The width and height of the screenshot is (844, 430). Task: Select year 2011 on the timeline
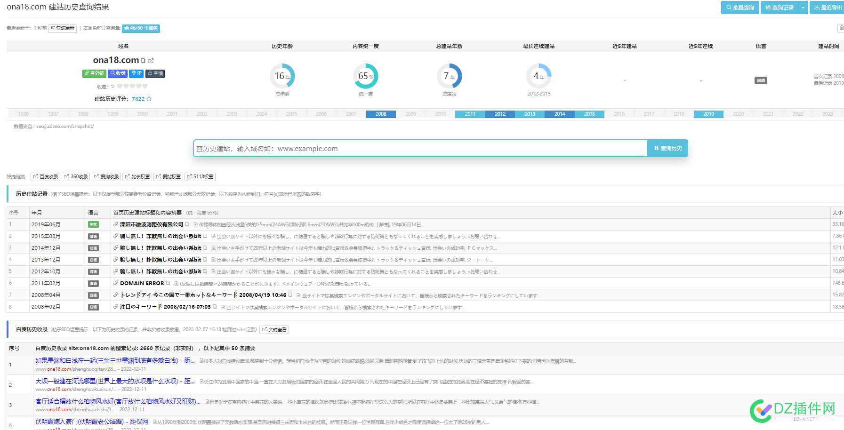(470, 114)
